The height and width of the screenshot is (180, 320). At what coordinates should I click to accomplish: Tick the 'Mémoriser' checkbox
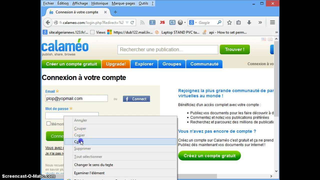coord(48,124)
